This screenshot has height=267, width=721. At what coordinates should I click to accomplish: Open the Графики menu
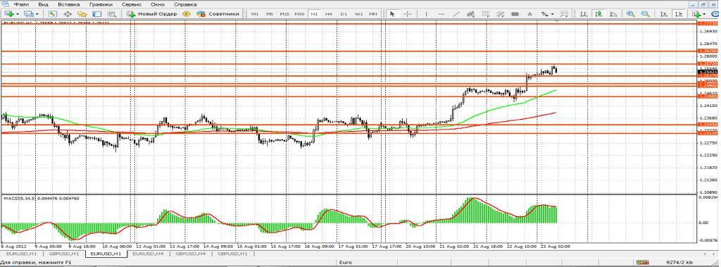point(101,4)
